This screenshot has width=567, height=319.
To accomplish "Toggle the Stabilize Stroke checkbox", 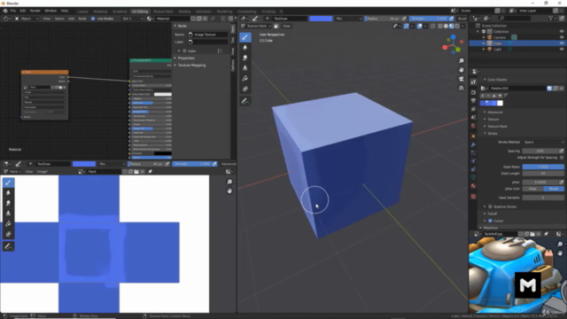I will (x=490, y=206).
